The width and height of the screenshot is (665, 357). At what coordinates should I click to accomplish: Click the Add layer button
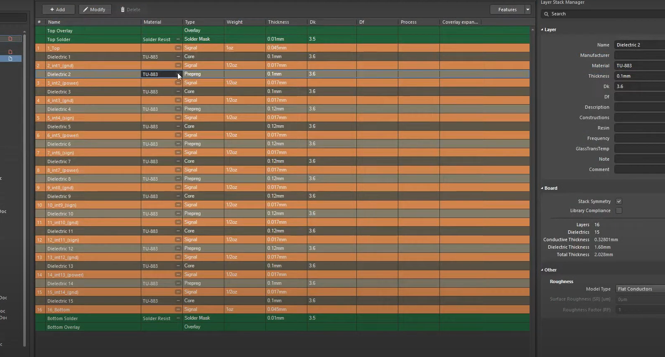(x=58, y=10)
